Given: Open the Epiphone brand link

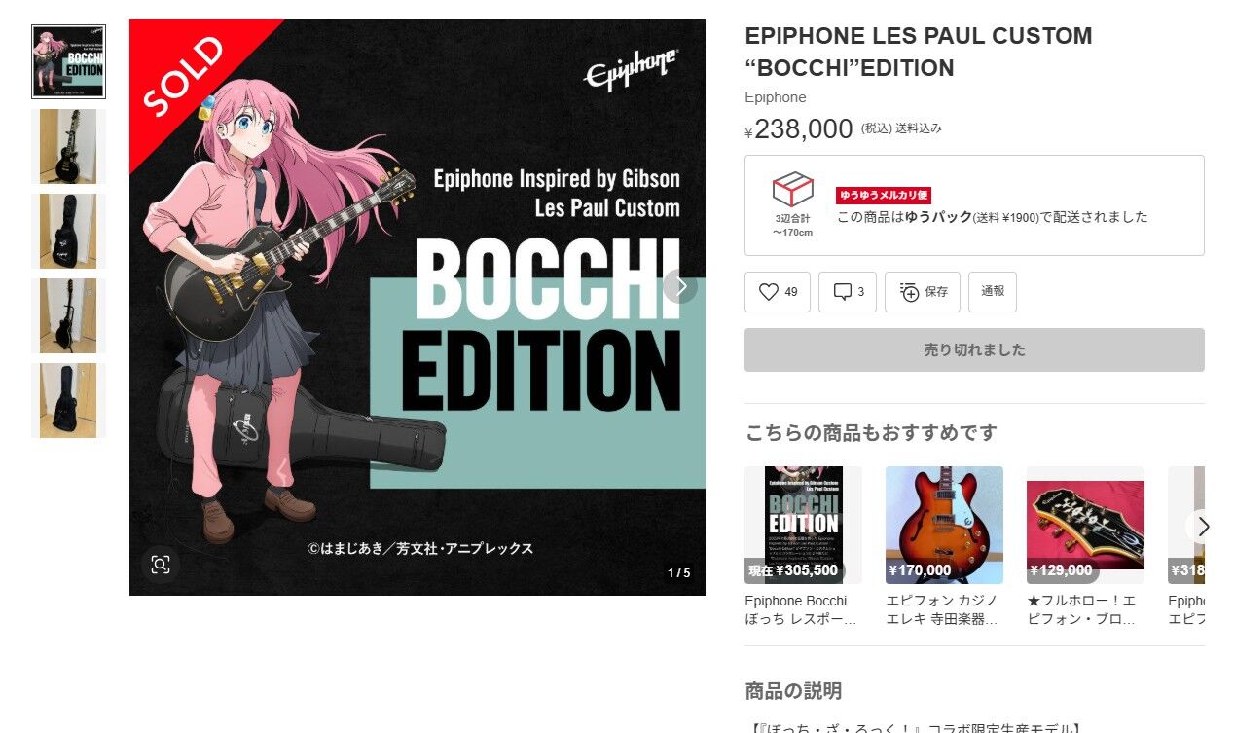Looking at the screenshot, I should [776, 97].
